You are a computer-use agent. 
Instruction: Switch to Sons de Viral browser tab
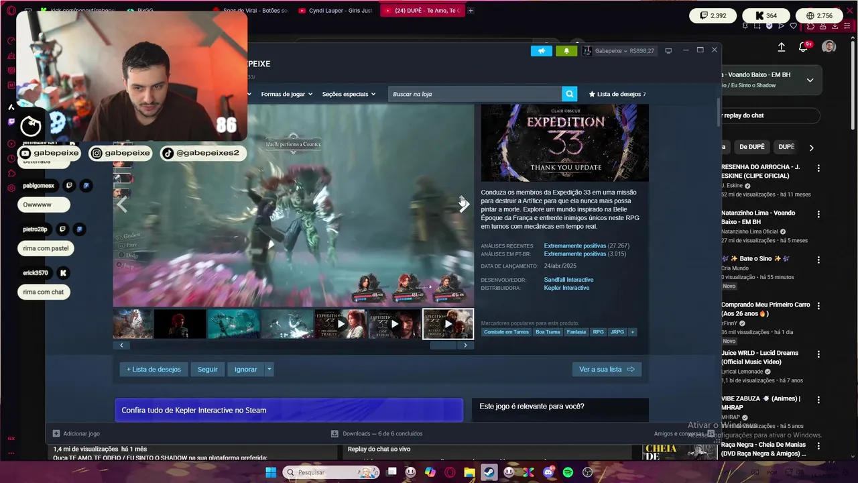[x=250, y=11]
